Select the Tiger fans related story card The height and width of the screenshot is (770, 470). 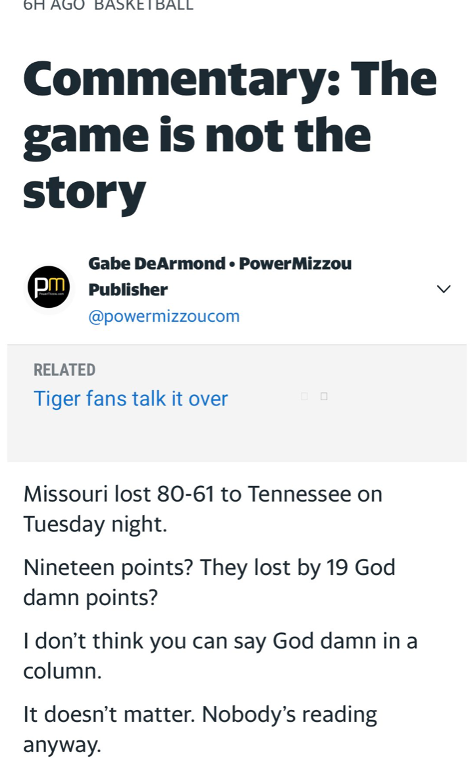click(131, 399)
